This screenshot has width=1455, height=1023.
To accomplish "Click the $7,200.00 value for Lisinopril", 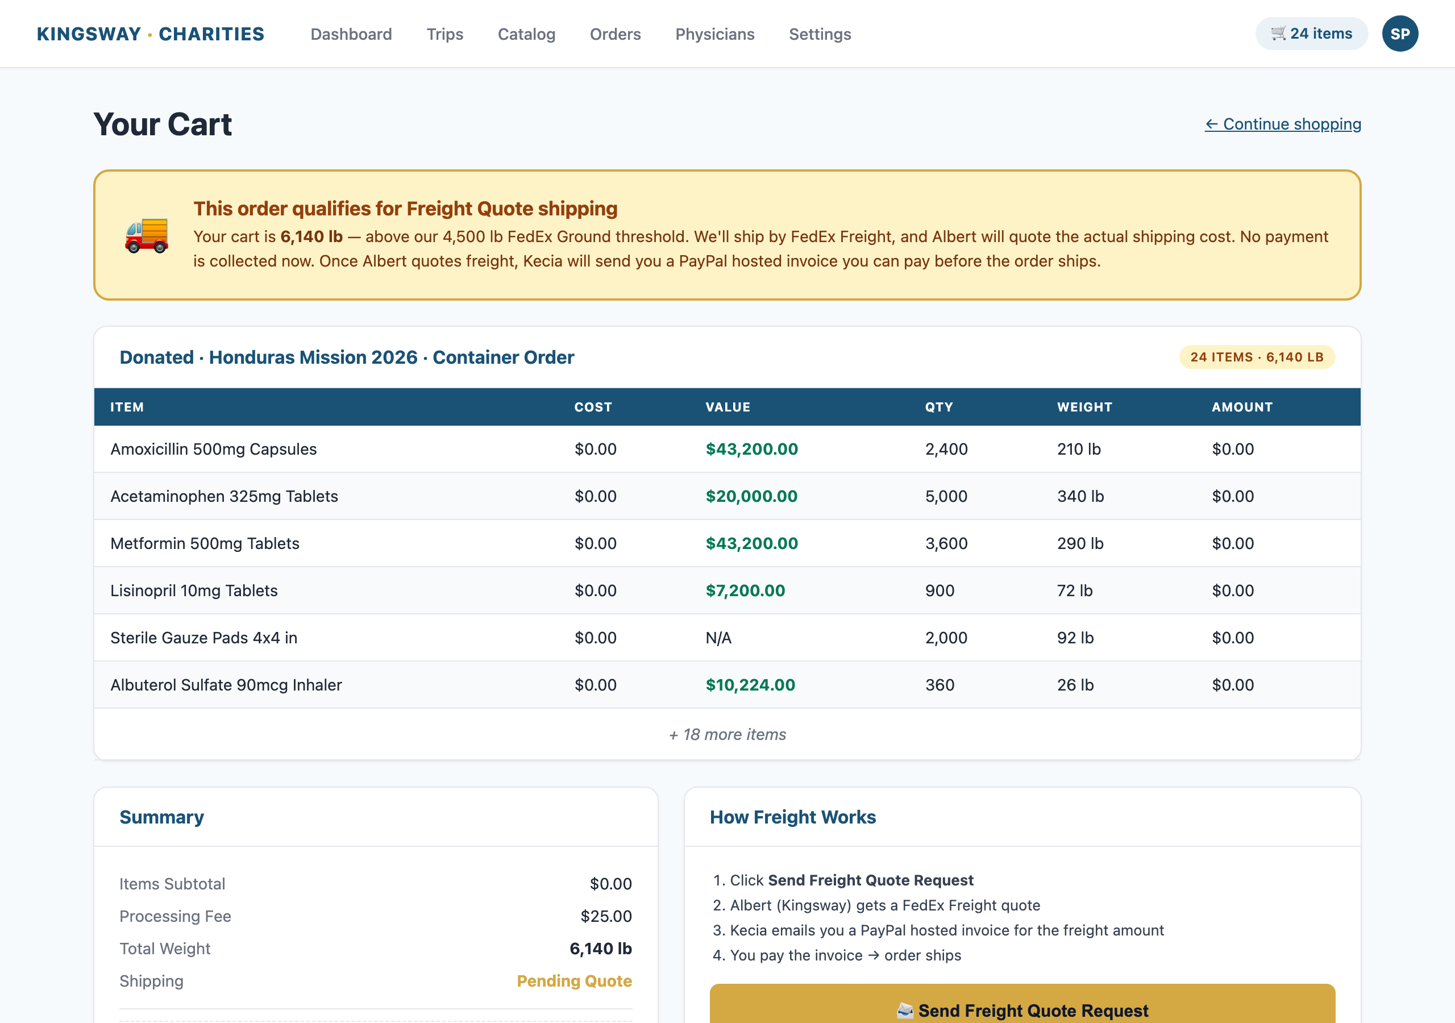I will pos(745,590).
